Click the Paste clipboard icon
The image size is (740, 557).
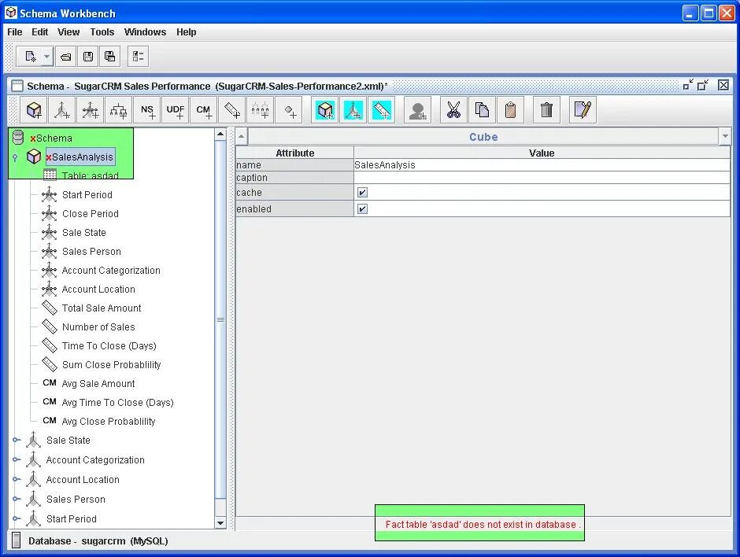510,110
